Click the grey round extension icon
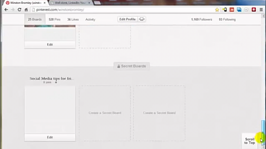This screenshot has width=266, height=149. pos(246,9)
